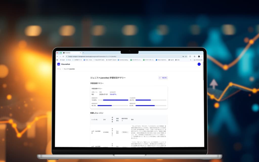Open the apps grid icon in bookmarks bar
The image size is (259, 162).
pos(57,60)
